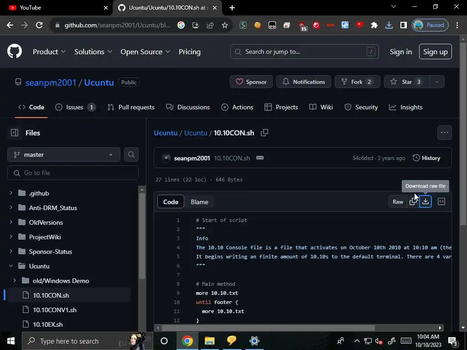The height and width of the screenshot is (350, 467).
Task: Expand commit message ellipsis button
Action: coord(259,158)
